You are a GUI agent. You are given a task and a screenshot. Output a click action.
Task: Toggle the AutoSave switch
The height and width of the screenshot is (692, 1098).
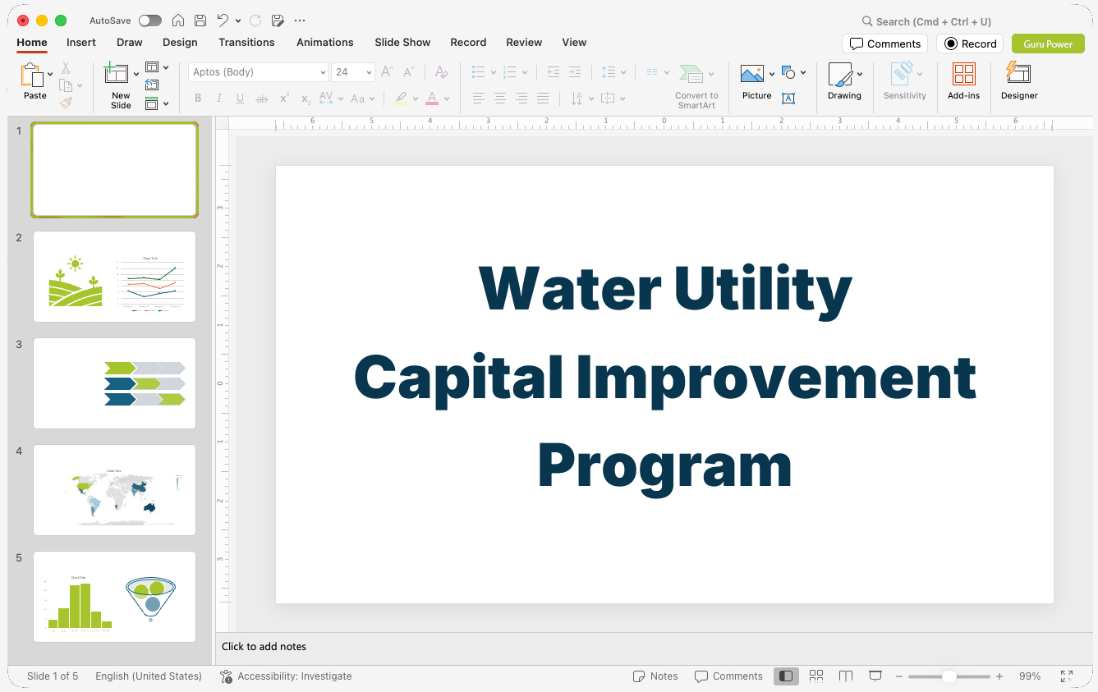coord(150,21)
